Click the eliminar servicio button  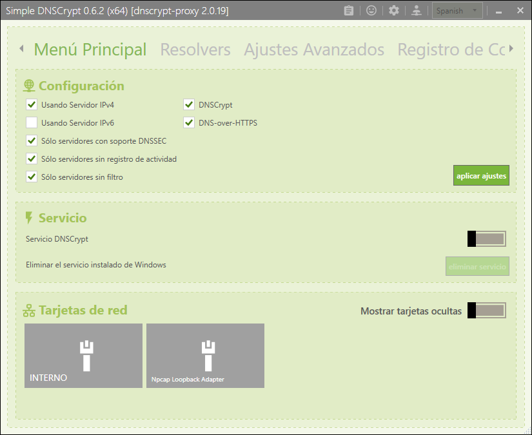(477, 267)
